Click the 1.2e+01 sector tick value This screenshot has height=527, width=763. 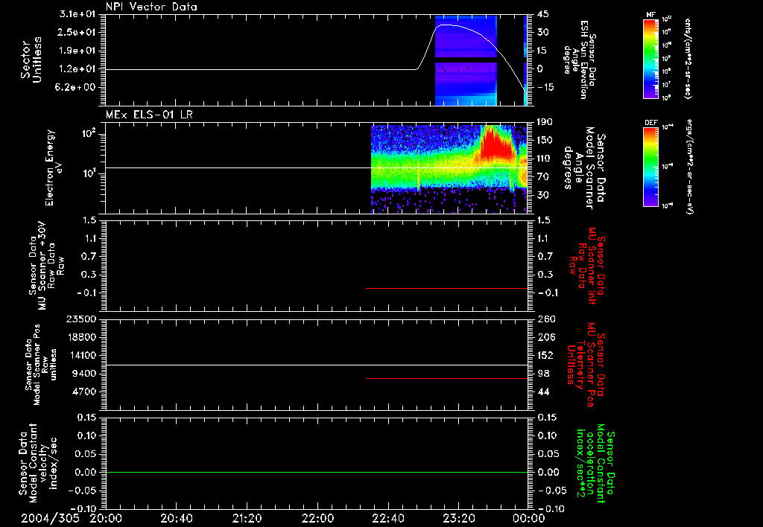[77, 69]
